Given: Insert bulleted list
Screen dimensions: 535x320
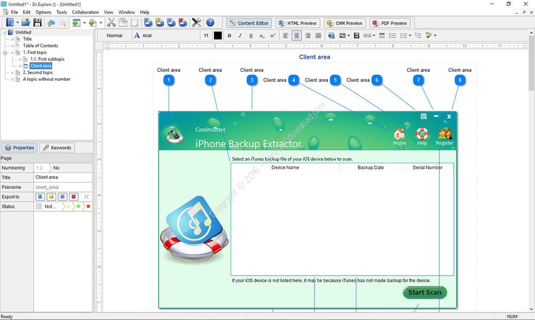Looking at the screenshot, I should pyautogui.click(x=392, y=35).
